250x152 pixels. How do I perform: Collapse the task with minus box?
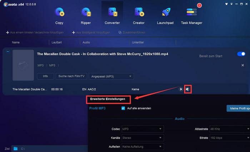pos(8,51)
